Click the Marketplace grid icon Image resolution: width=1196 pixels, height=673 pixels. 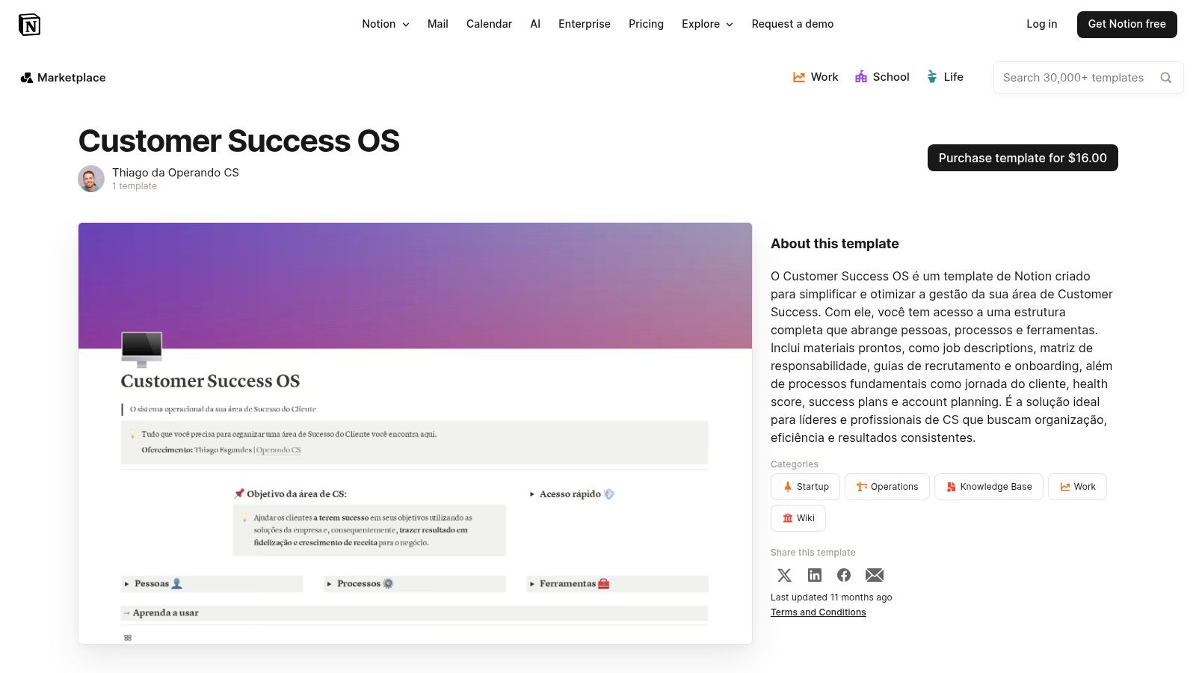tap(27, 77)
